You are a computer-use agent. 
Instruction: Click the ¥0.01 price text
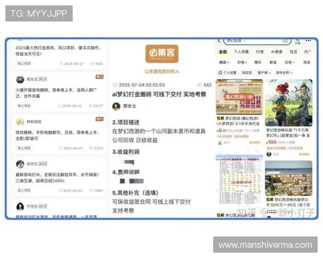(222, 131)
